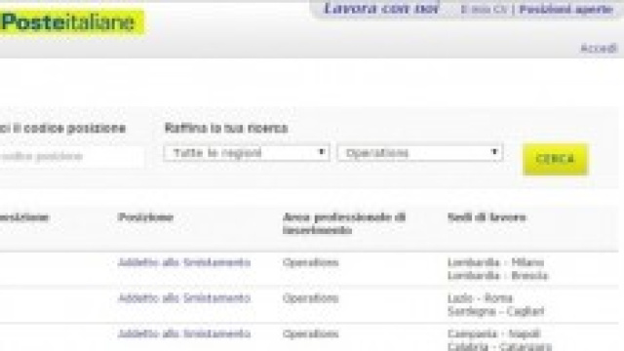Open Addetto allo Smistamento for Lazio row

pyautogui.click(x=184, y=298)
